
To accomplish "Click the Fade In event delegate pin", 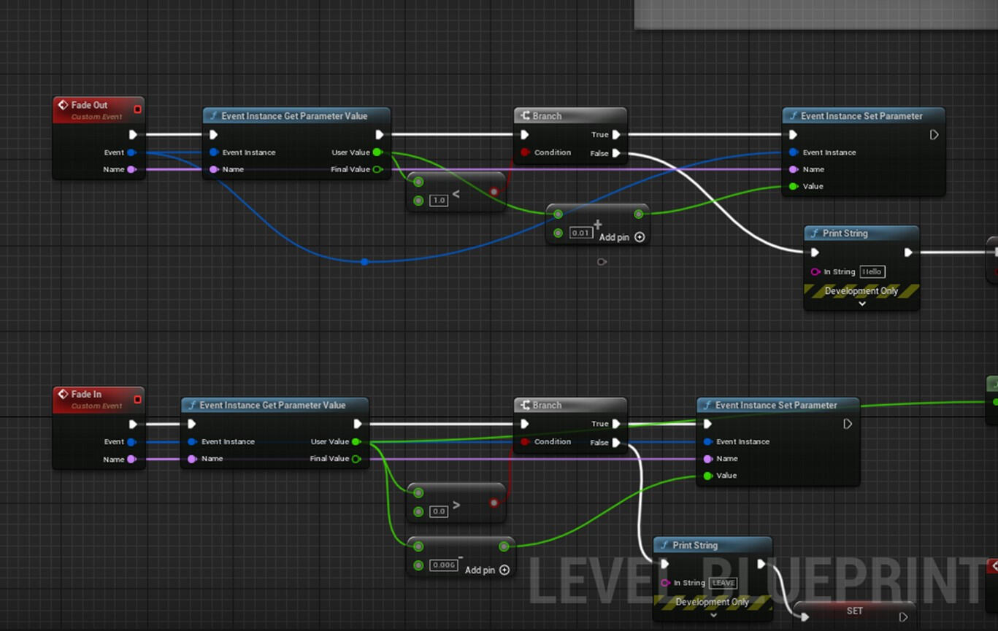I will [137, 399].
